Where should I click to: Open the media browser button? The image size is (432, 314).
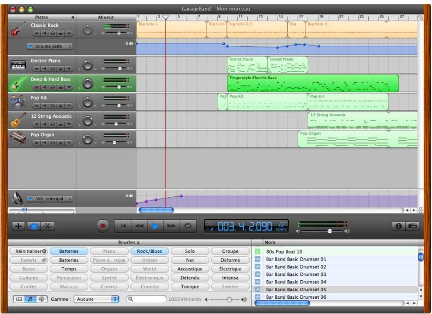tap(412, 226)
